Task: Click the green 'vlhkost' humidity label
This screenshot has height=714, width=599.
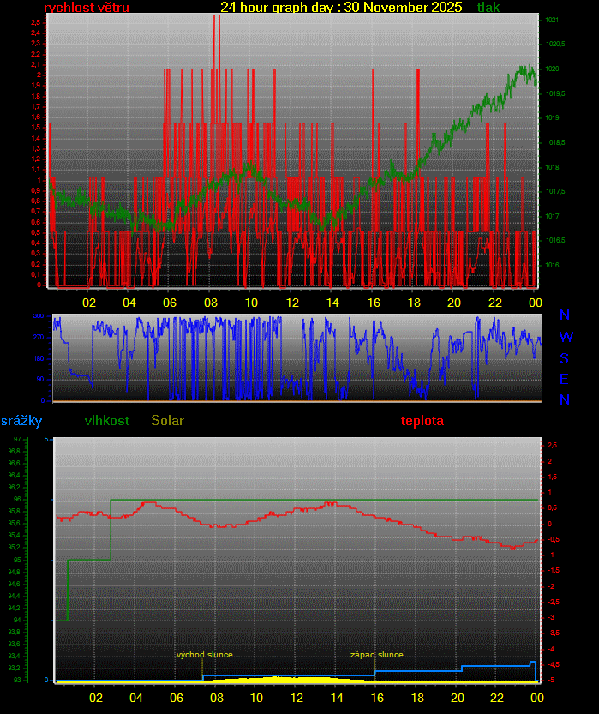Action: [107, 421]
